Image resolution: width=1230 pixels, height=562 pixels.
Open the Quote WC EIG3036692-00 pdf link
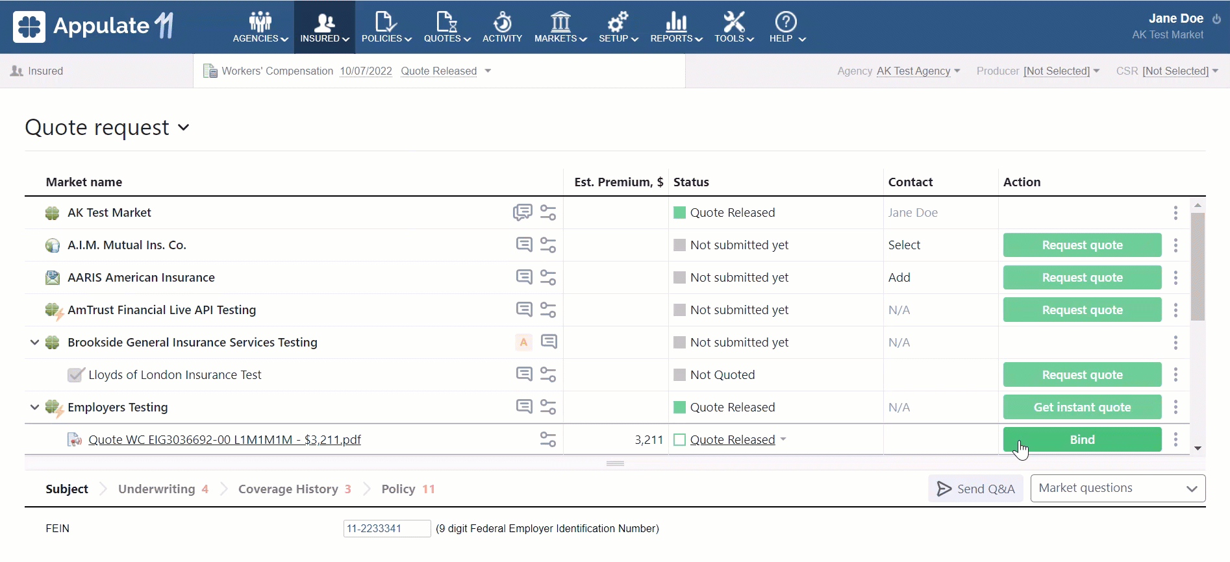(x=225, y=439)
